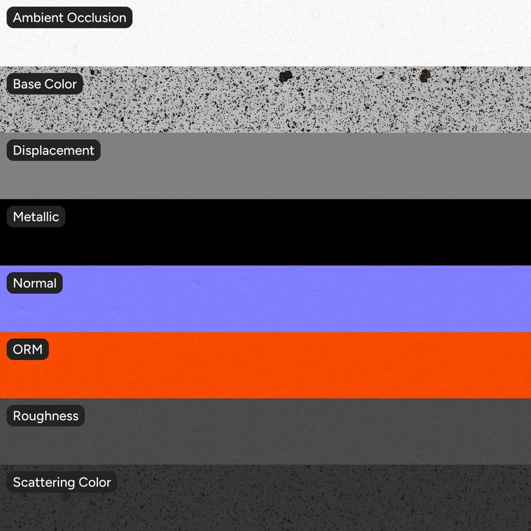Select the ORM label badge
The image size is (531, 531).
click(x=28, y=349)
